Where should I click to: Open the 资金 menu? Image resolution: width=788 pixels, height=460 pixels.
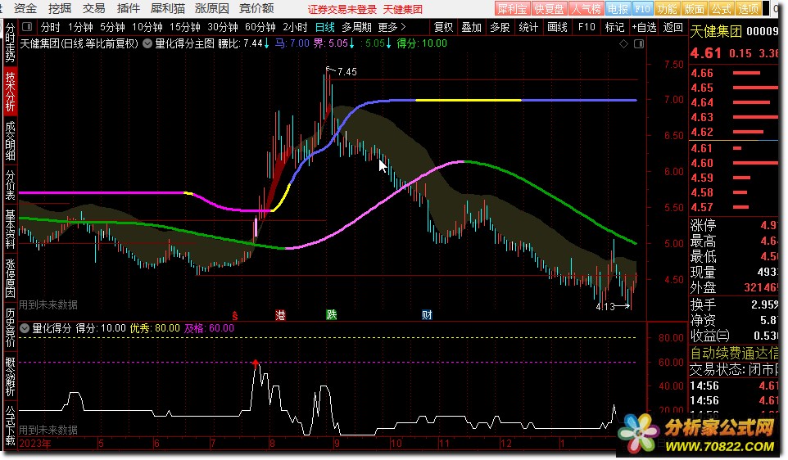coord(25,8)
